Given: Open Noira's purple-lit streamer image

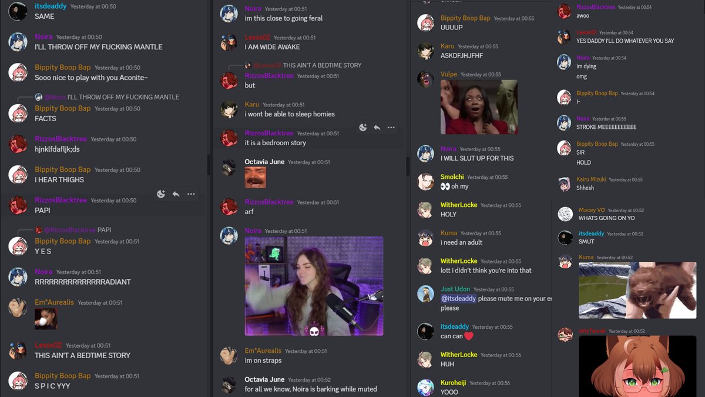Looking at the screenshot, I should (x=314, y=286).
